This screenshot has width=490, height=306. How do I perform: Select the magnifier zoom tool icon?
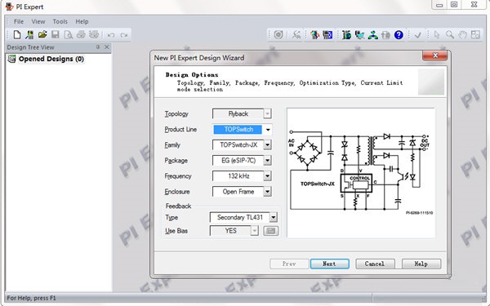450,34
